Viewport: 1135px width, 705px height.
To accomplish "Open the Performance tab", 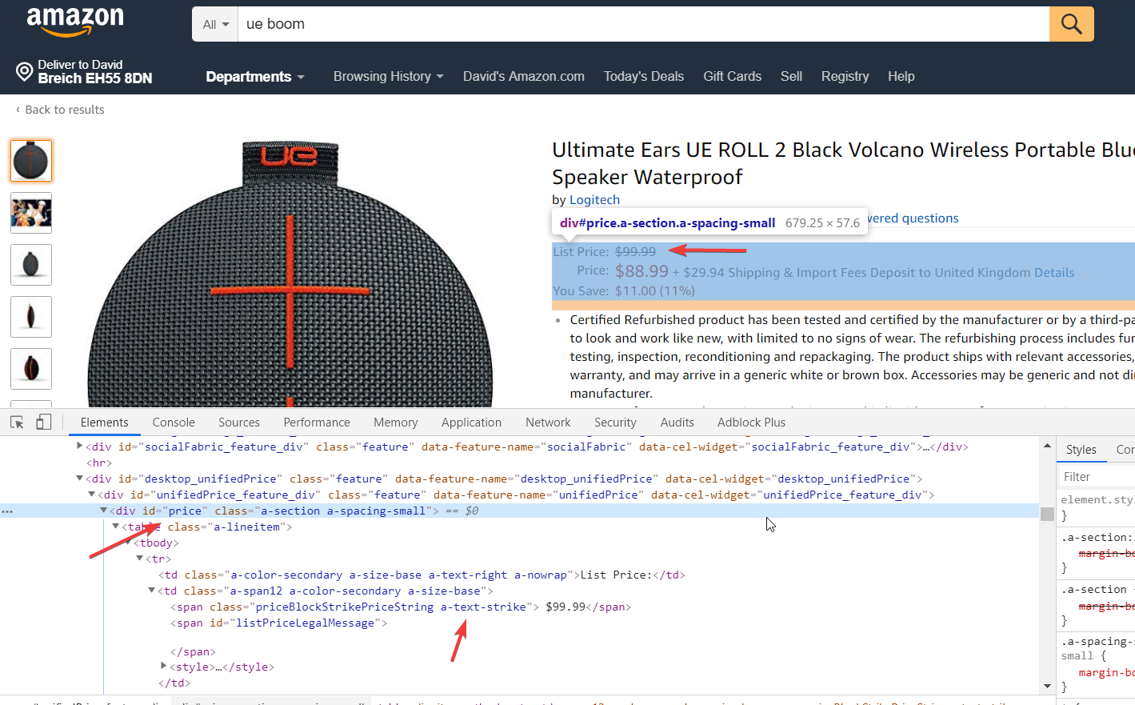I will coord(317,423).
